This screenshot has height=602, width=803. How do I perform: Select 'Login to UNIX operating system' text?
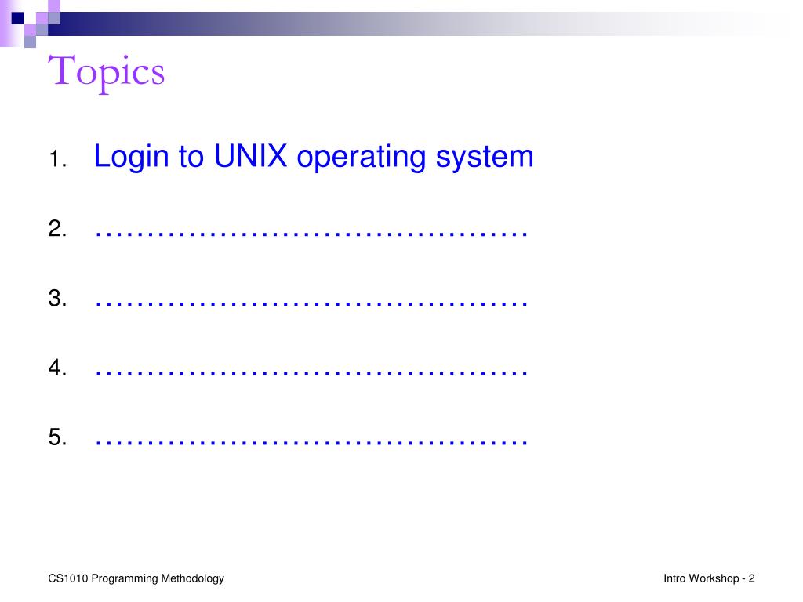(x=314, y=157)
